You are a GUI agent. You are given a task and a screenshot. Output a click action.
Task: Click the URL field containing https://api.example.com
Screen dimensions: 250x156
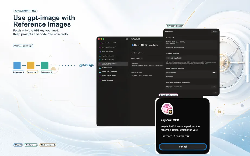(188, 87)
